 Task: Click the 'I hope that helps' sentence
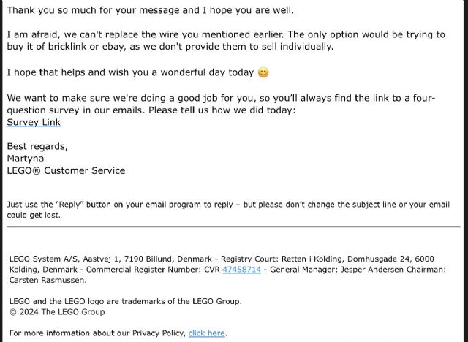click(x=130, y=72)
